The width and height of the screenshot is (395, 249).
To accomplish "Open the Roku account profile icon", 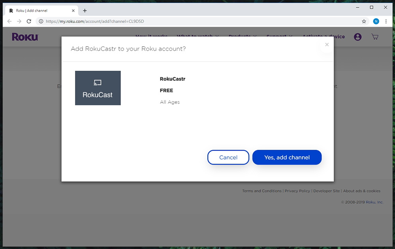I will click(x=357, y=37).
